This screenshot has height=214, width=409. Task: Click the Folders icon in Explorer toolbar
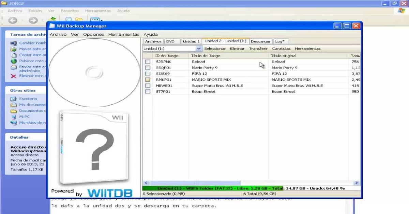79,19
